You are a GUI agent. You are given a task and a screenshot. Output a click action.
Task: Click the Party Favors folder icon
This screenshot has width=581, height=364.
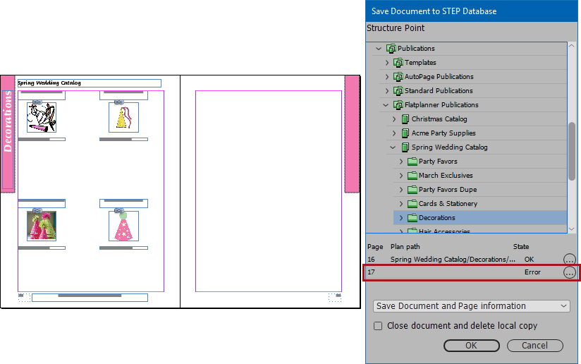coord(412,162)
